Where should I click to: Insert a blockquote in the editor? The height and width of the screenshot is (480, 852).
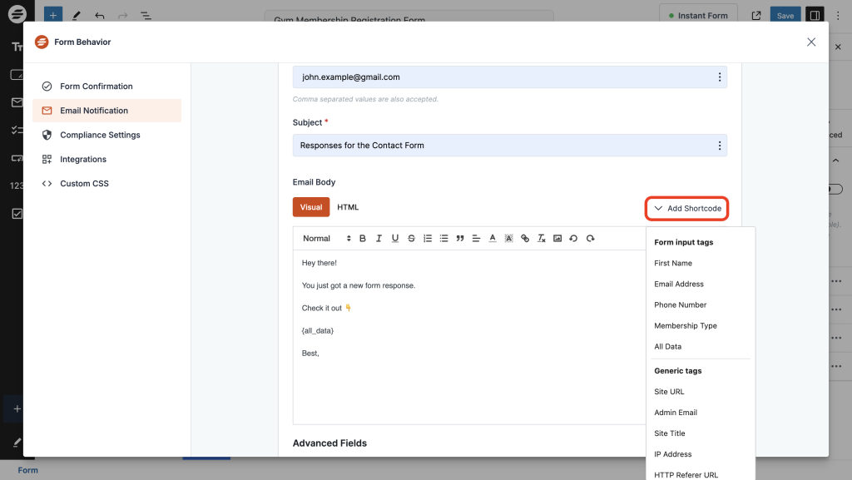[x=460, y=239]
